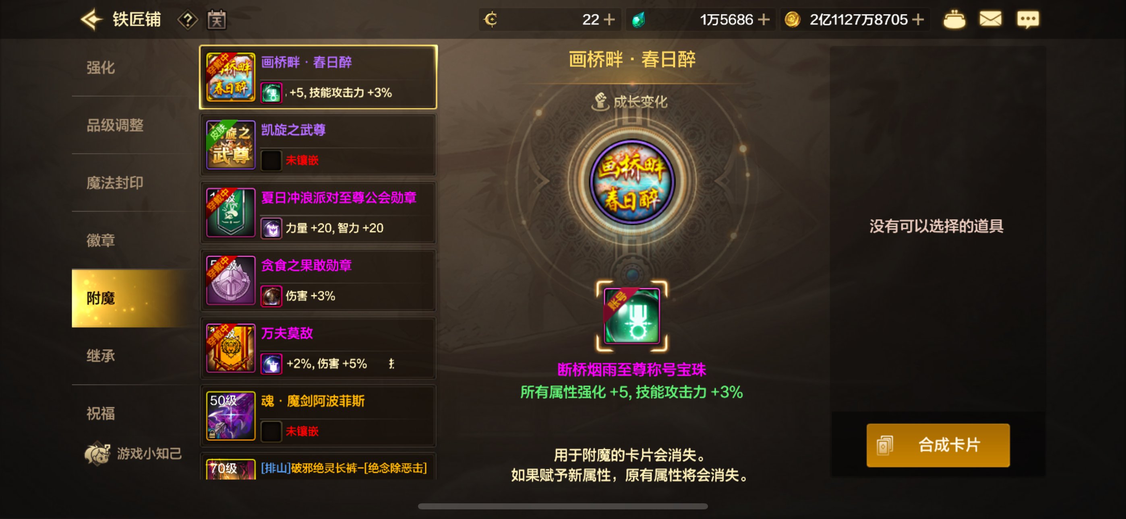Screen dimensions: 1126x519
Task: Tap the 画桥畔·春日醉 title emblem
Action: [x=631, y=182]
